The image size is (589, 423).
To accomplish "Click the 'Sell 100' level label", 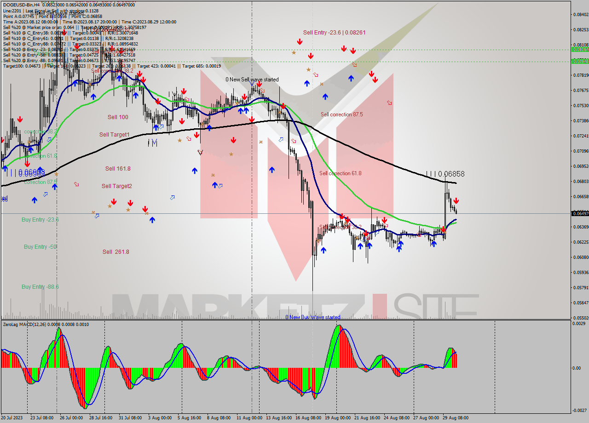I will [118, 117].
